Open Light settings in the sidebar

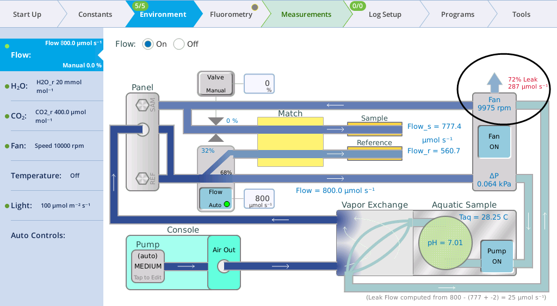pos(52,205)
